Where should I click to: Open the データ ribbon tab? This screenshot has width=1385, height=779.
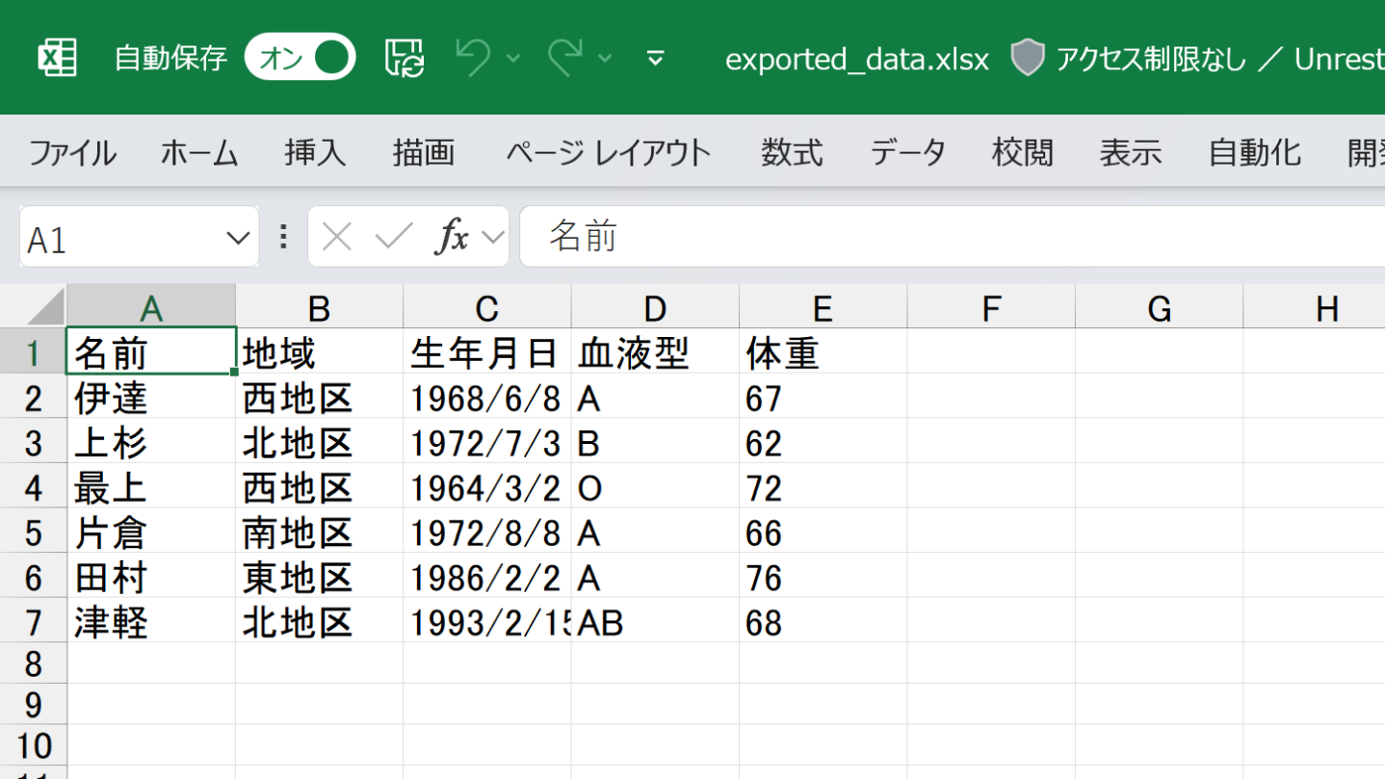point(908,153)
